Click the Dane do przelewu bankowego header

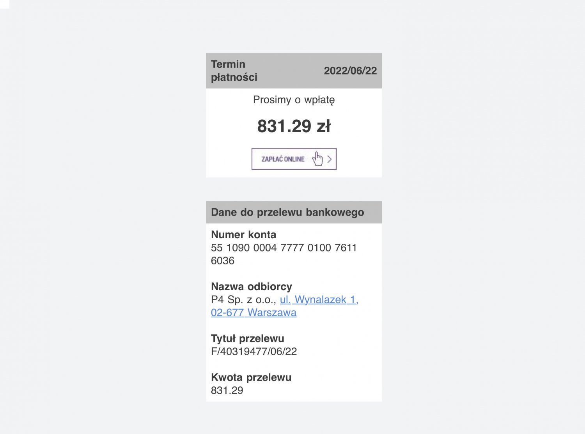[x=287, y=212]
